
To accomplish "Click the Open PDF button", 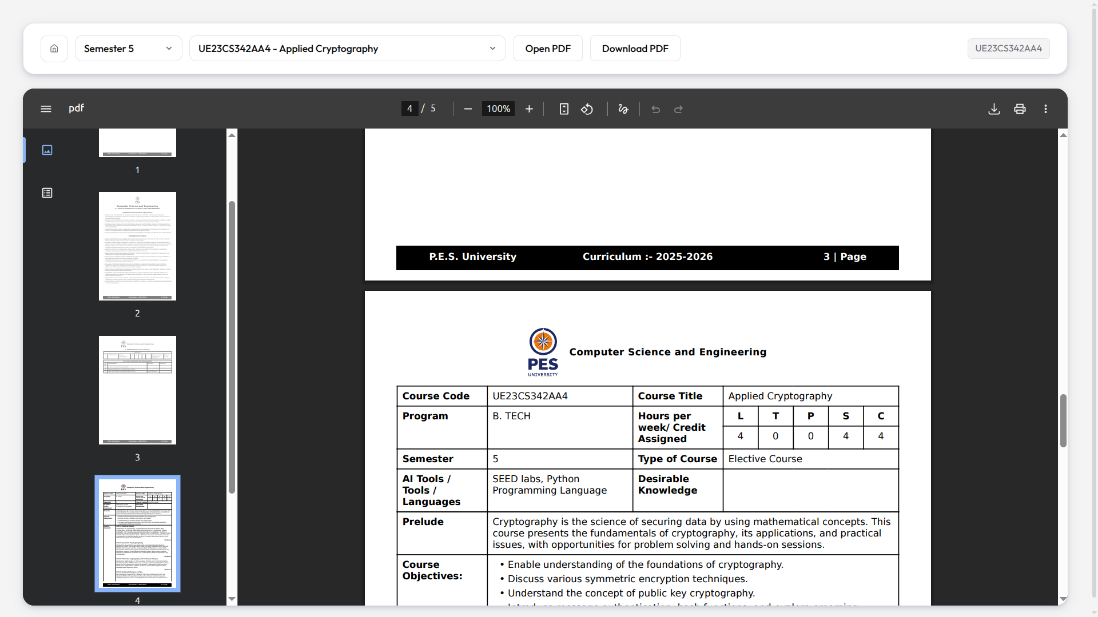I will [548, 49].
